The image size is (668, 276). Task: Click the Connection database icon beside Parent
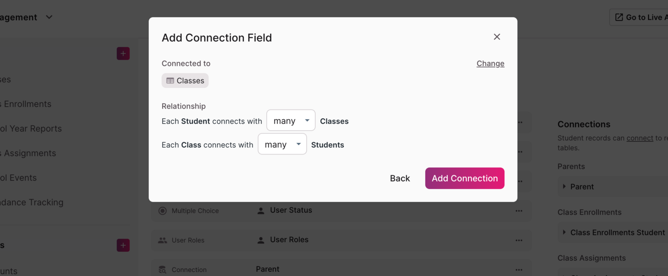[163, 269]
